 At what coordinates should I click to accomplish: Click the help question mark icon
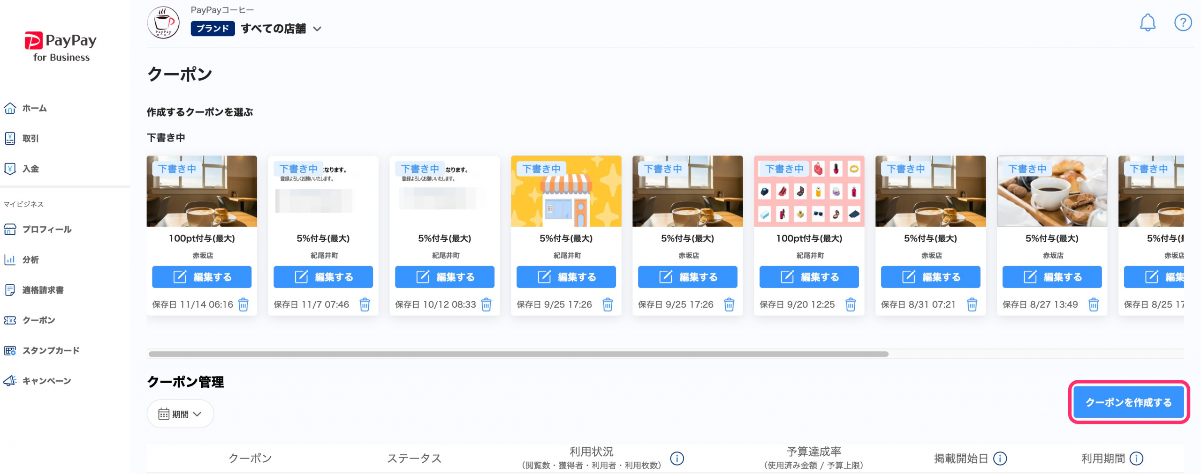click(x=1182, y=22)
